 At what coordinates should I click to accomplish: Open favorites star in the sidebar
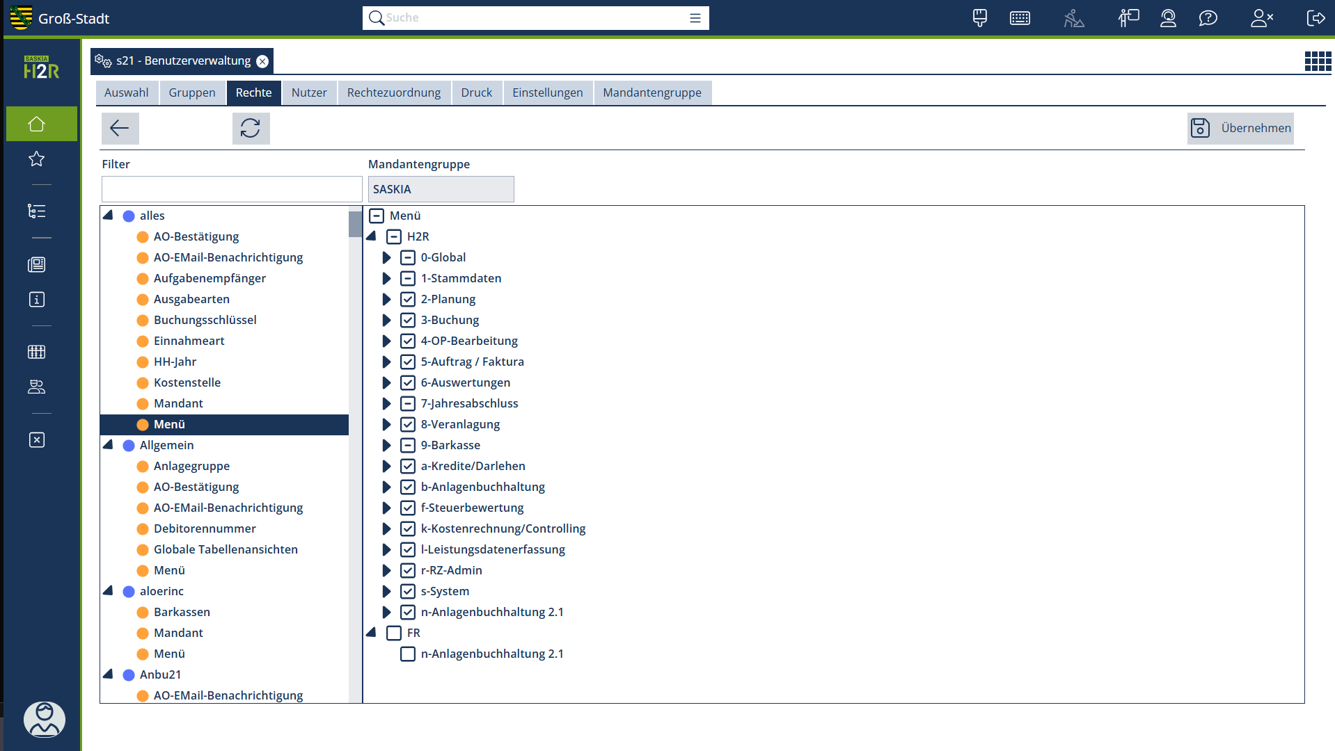(x=37, y=159)
